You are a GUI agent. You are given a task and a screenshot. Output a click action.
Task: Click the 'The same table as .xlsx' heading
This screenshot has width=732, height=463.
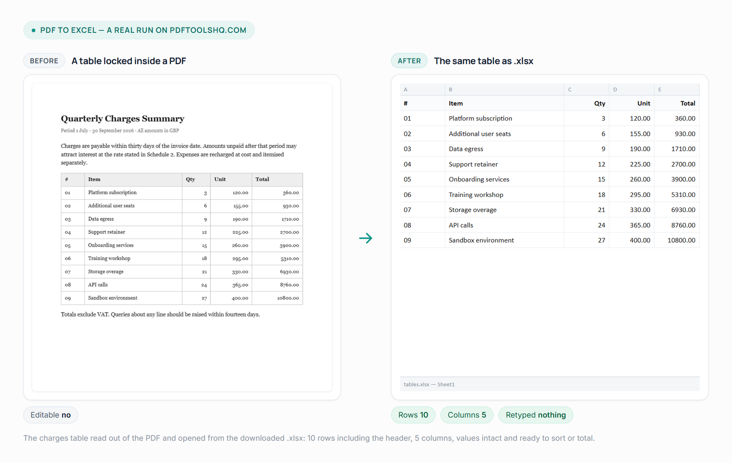(484, 61)
